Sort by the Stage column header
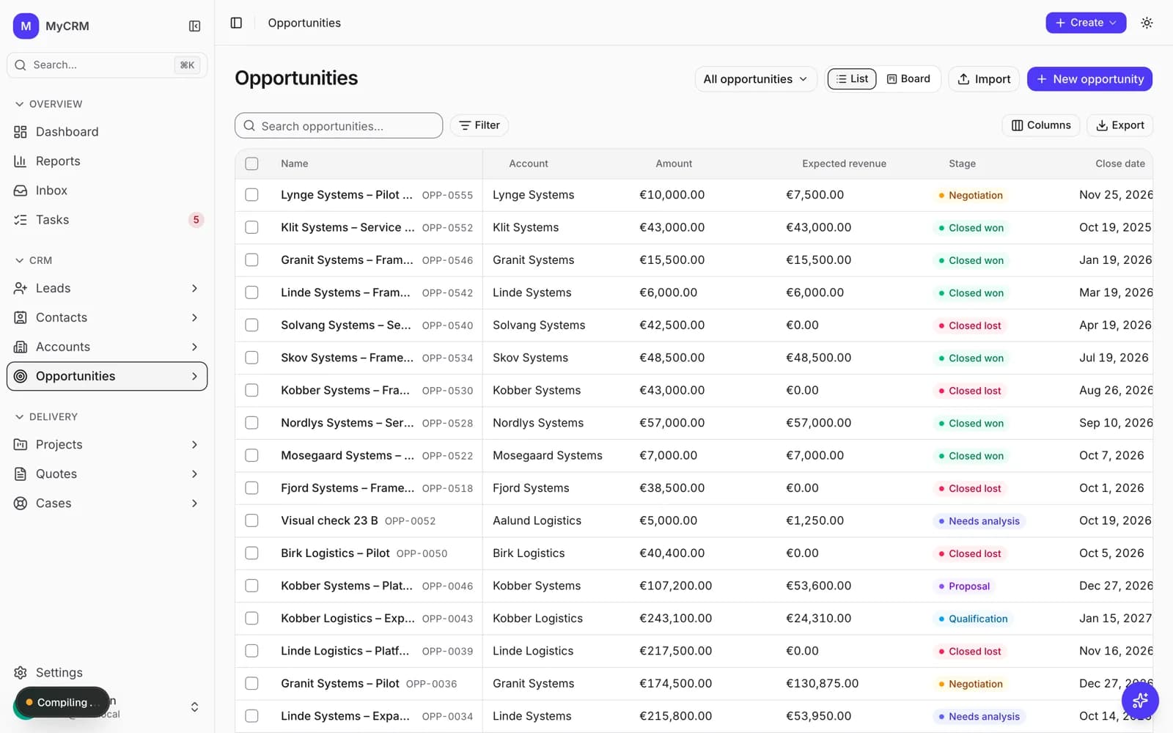The height and width of the screenshot is (733, 1173). [x=962, y=163]
